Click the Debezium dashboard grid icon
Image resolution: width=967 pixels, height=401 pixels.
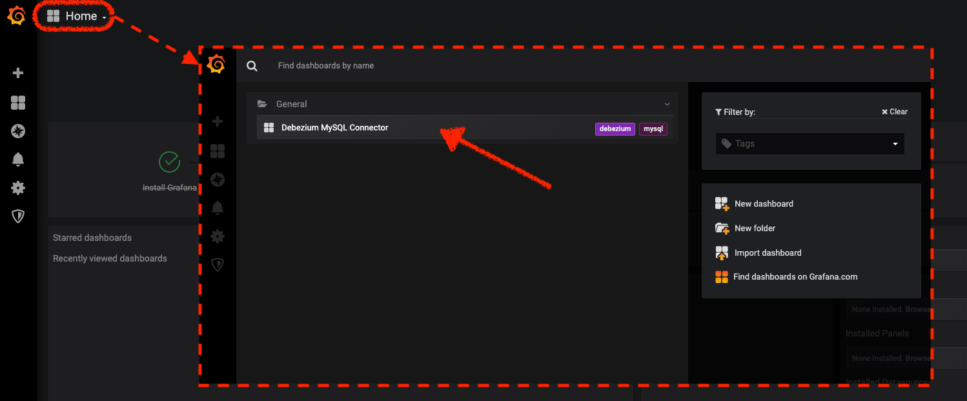[269, 128]
